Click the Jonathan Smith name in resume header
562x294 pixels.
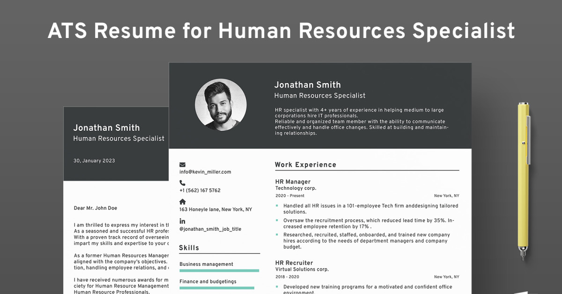(x=308, y=85)
